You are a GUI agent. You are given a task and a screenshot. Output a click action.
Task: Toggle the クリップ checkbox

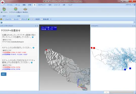20,19
